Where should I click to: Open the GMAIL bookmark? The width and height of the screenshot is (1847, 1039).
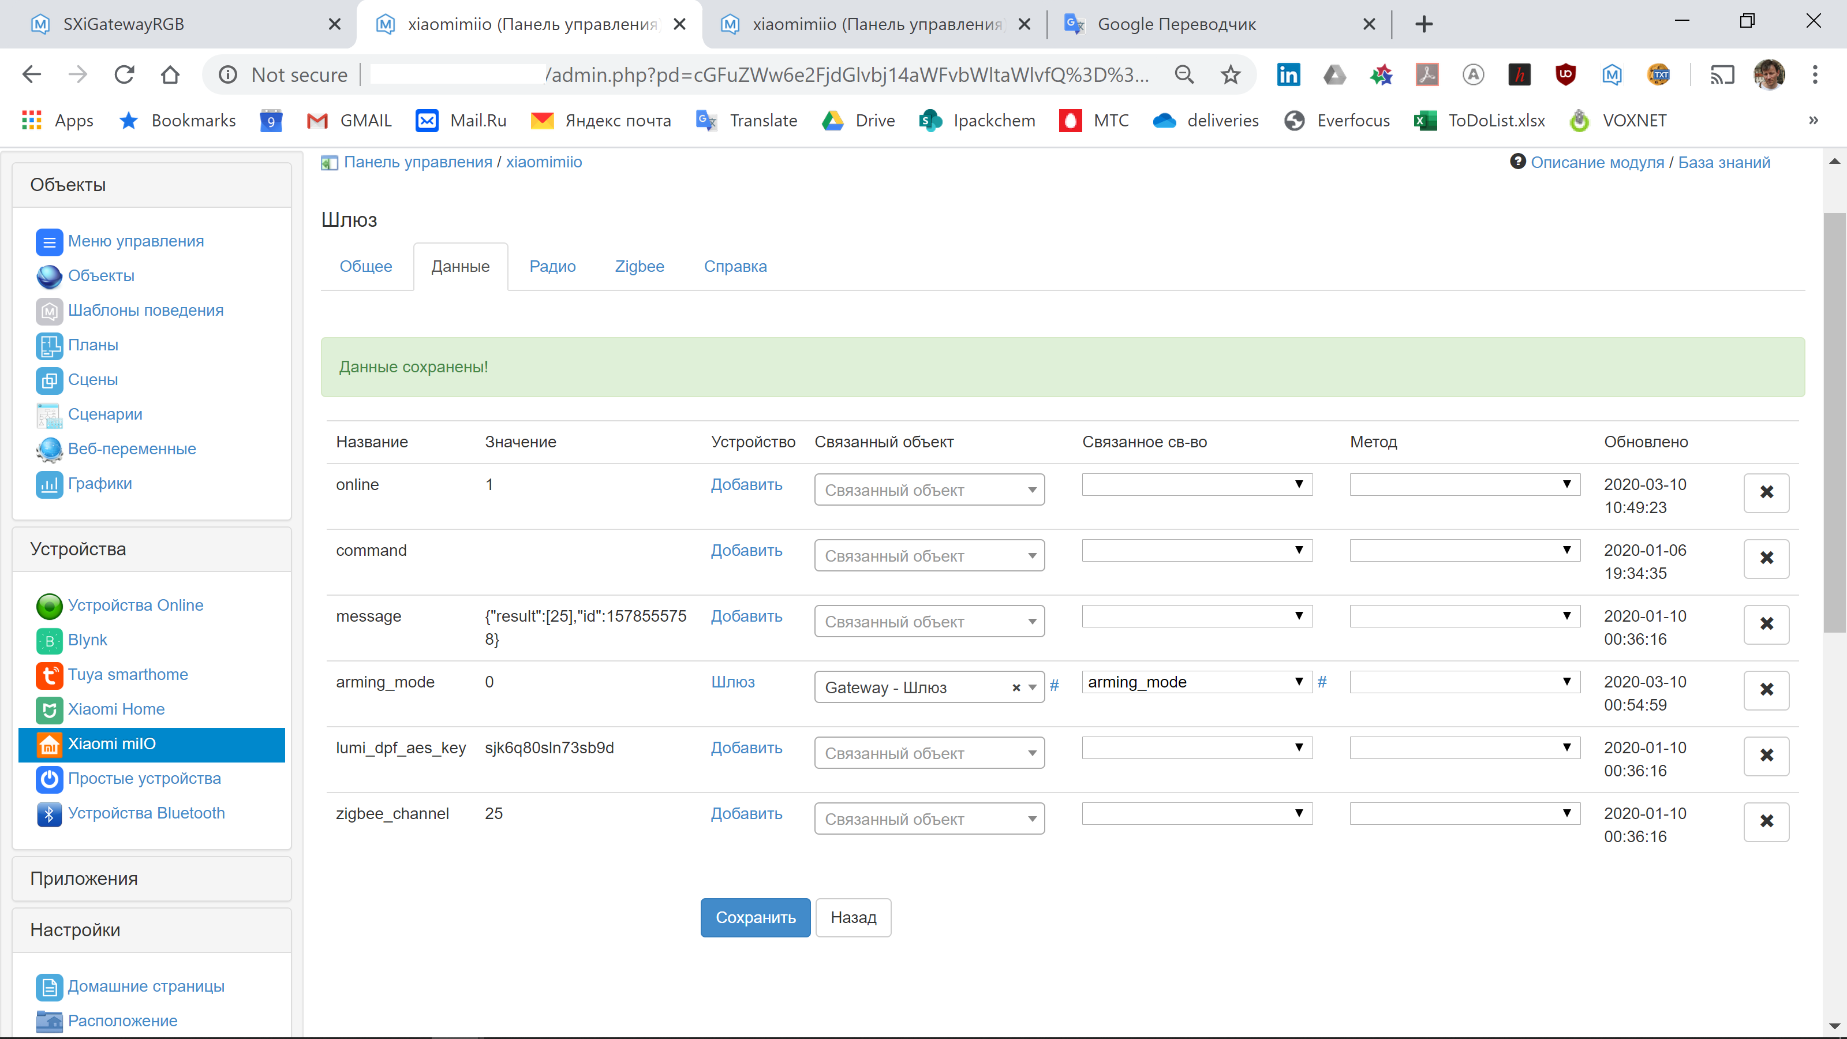click(x=349, y=121)
